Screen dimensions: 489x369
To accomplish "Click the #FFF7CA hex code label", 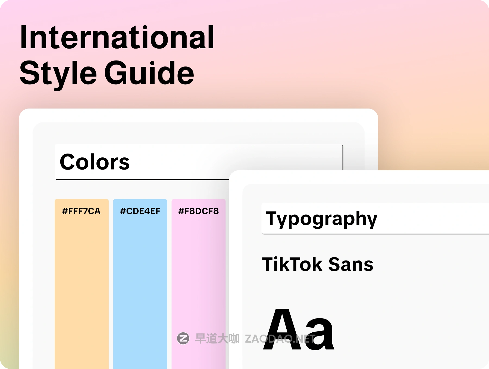I will coord(81,211).
